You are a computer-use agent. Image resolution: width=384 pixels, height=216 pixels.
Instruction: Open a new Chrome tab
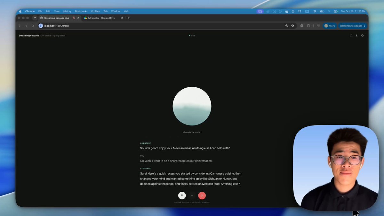[129, 18]
